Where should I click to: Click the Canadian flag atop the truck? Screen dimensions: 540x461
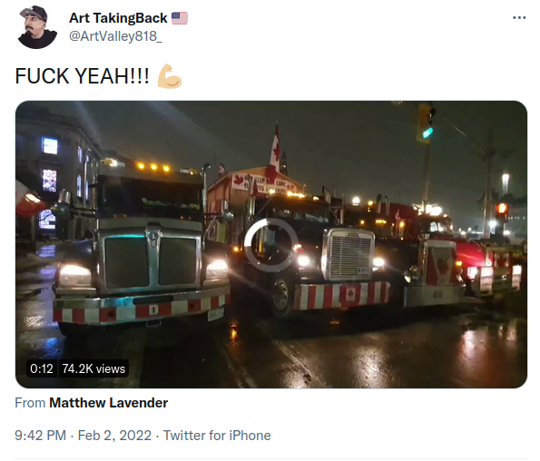[x=275, y=149]
